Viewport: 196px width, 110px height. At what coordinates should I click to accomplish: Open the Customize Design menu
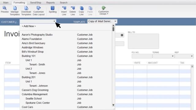104,11
